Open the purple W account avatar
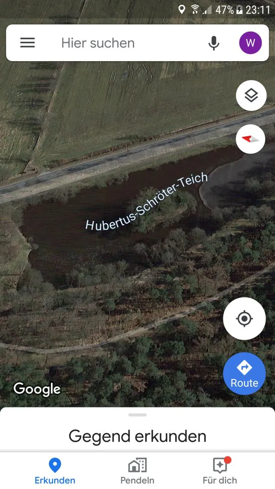275x489 pixels. (x=250, y=43)
